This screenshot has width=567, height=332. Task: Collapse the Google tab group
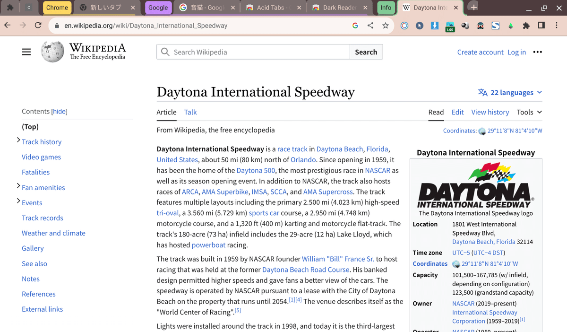pyautogui.click(x=158, y=8)
